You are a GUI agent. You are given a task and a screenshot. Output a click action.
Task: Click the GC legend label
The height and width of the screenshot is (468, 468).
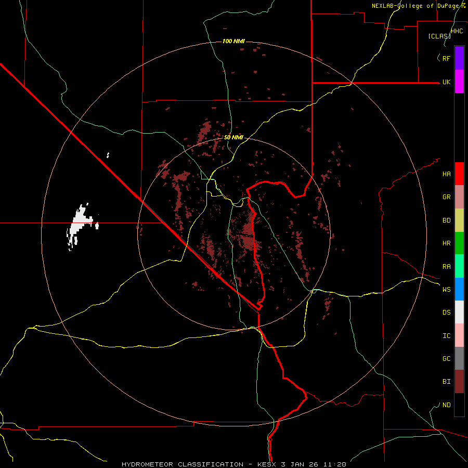click(x=447, y=358)
